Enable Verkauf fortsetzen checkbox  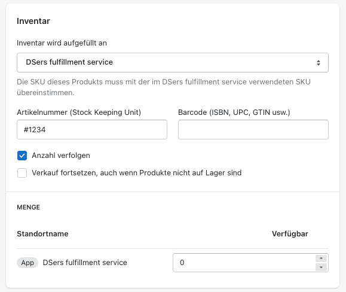pos(22,173)
